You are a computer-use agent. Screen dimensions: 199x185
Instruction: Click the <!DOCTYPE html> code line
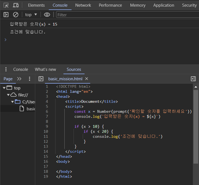coord(73,87)
